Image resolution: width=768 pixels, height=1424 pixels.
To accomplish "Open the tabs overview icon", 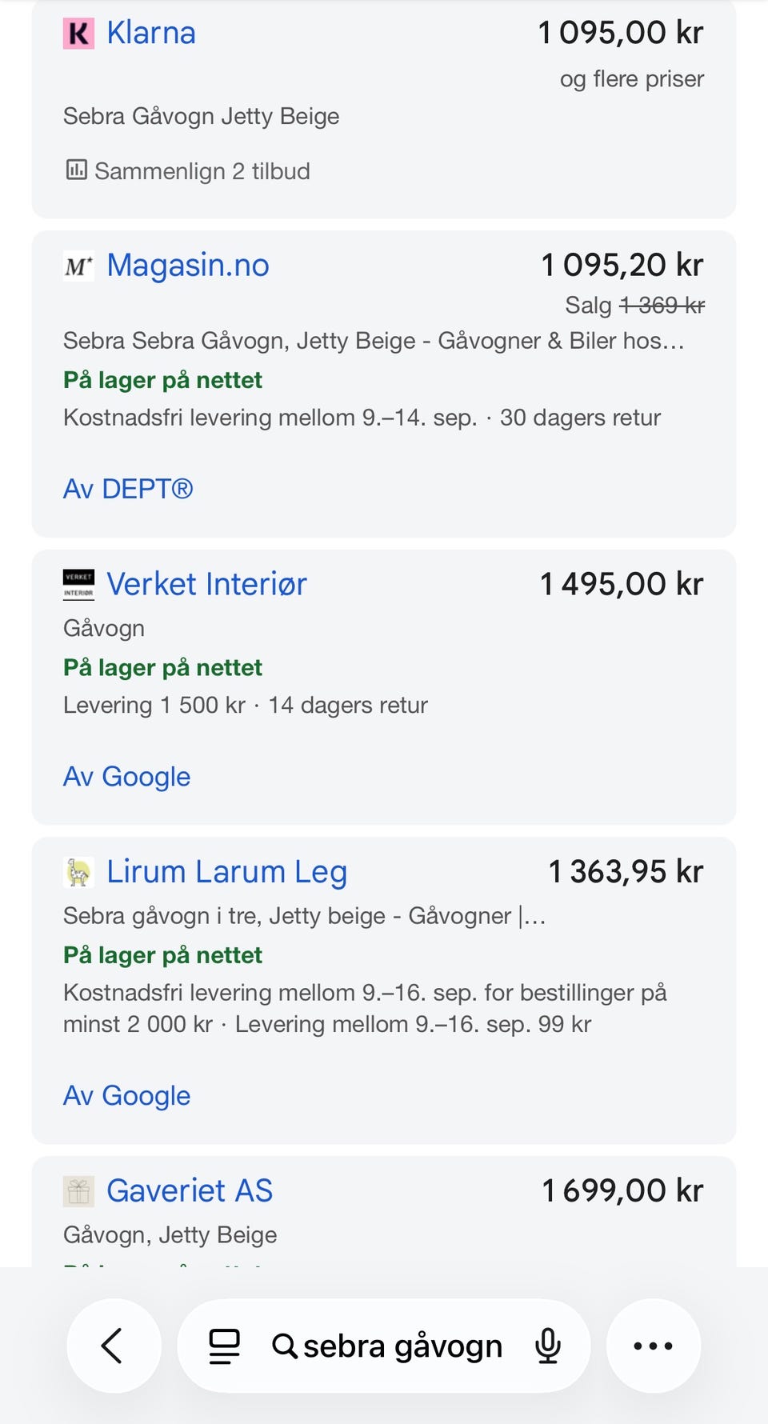I will 224,1346.
